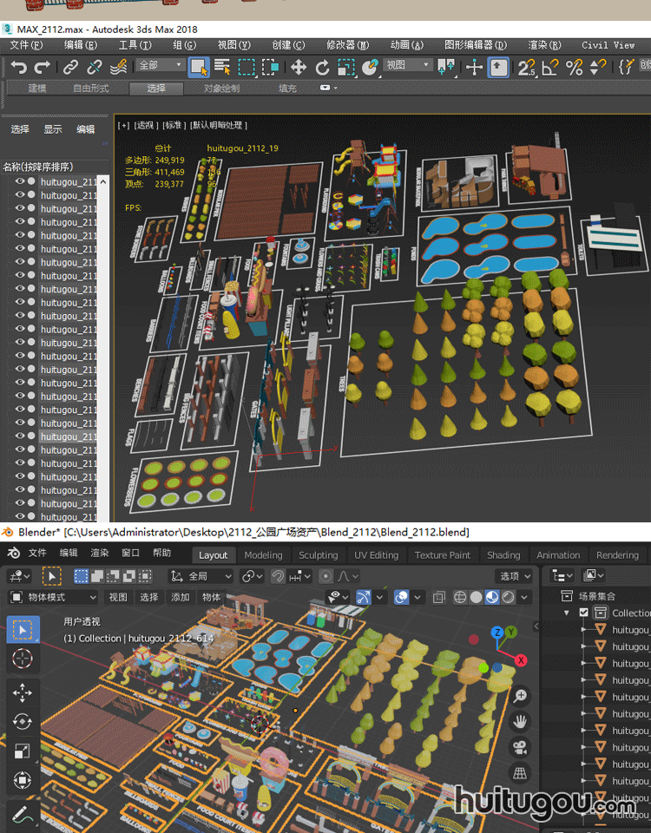The width and height of the screenshot is (651, 833).
Task: Switch to the UV Editing workspace tab
Action: tap(376, 555)
